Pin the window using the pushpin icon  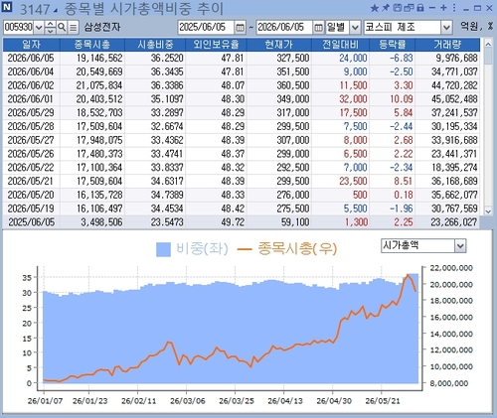386,8
